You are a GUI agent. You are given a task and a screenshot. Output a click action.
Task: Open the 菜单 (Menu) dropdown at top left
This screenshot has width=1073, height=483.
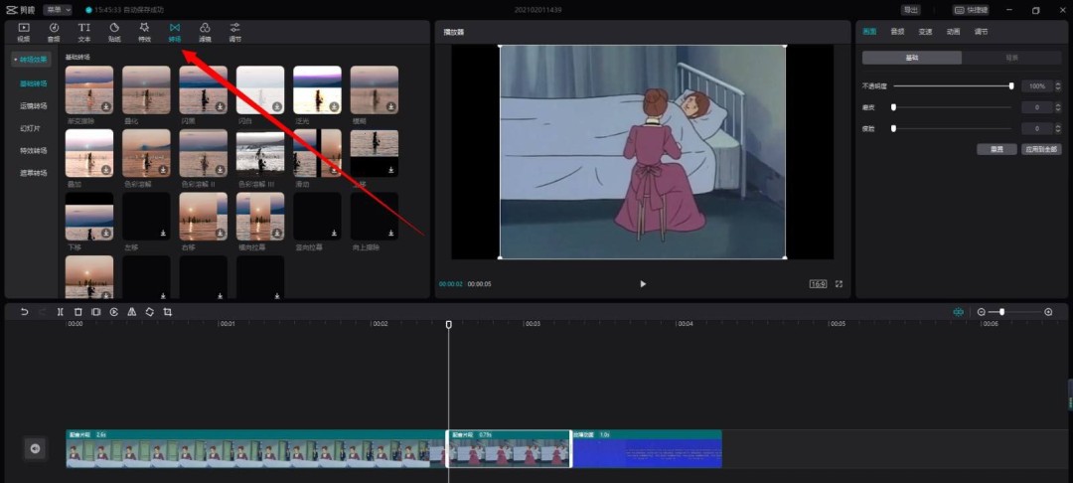click(x=58, y=10)
